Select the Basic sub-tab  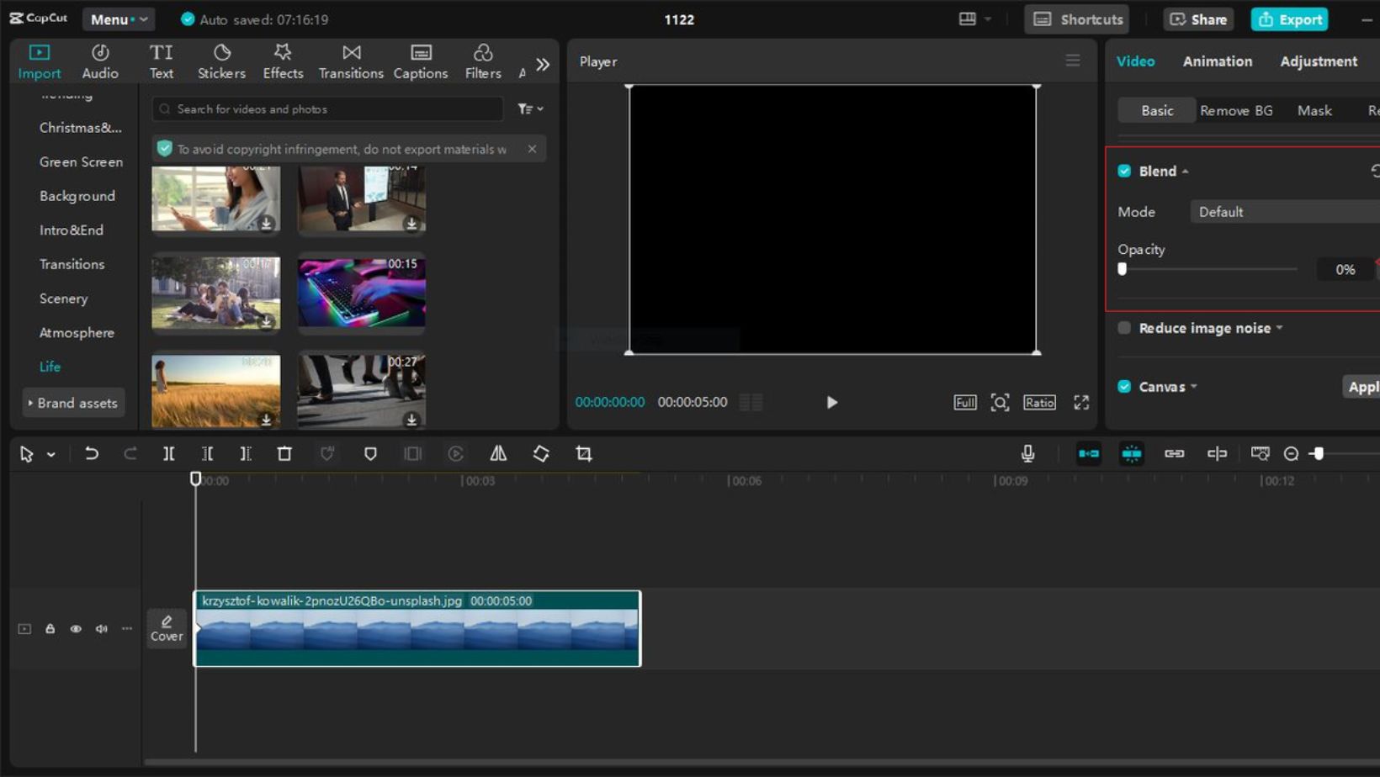point(1157,110)
